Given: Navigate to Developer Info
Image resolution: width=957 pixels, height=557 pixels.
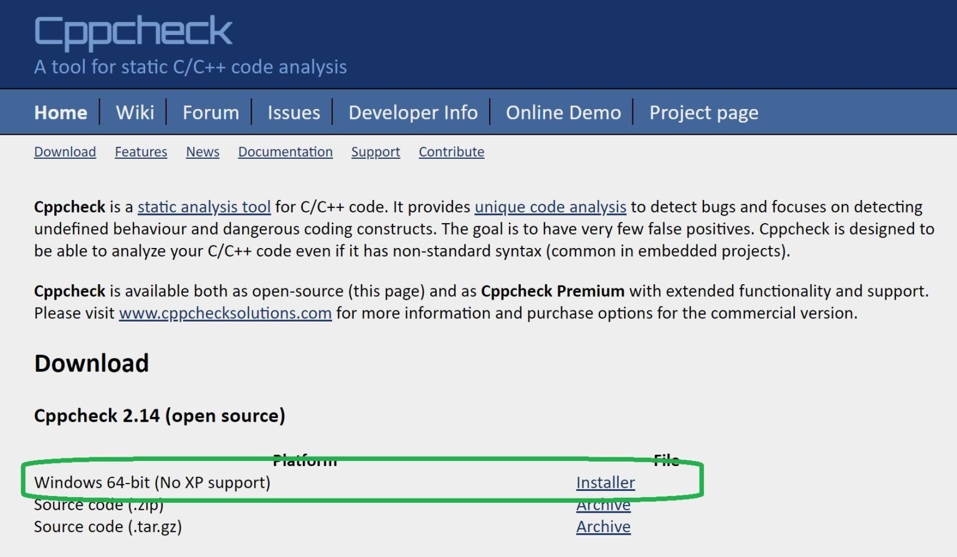Looking at the screenshot, I should click(412, 112).
